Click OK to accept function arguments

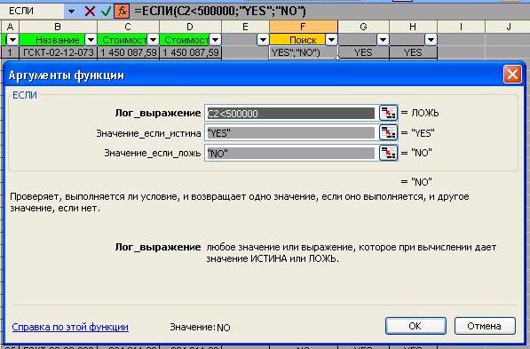pos(415,326)
